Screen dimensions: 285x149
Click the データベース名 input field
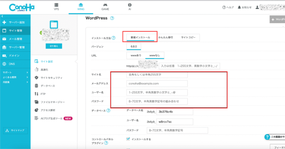coord(175,112)
